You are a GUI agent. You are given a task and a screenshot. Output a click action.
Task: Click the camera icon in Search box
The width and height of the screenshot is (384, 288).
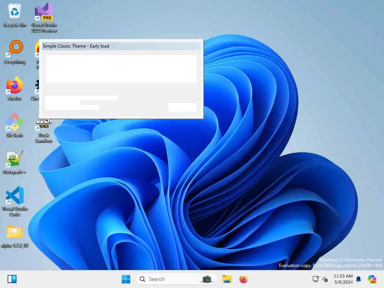(x=207, y=279)
